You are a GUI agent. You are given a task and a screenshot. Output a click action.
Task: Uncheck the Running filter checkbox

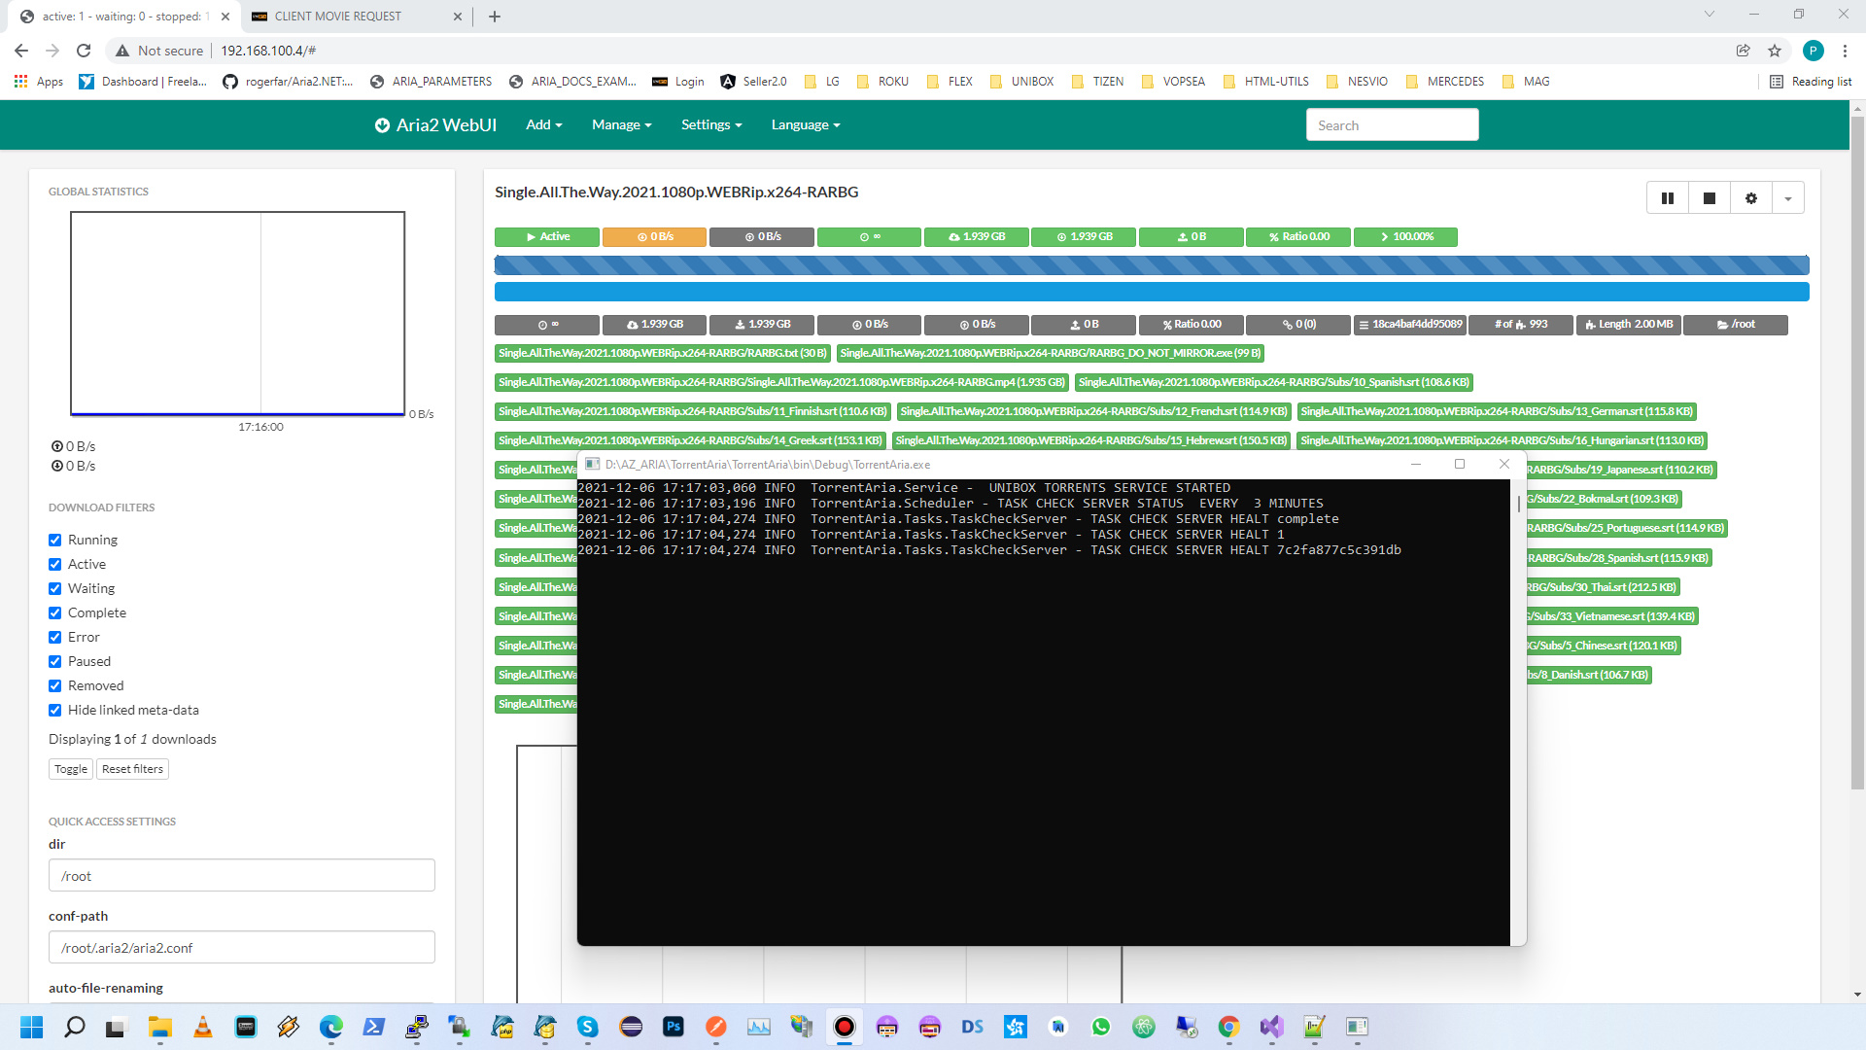pyautogui.click(x=55, y=541)
